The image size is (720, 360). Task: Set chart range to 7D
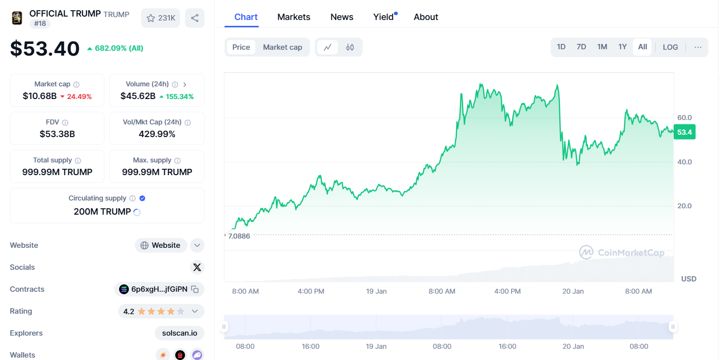point(581,47)
